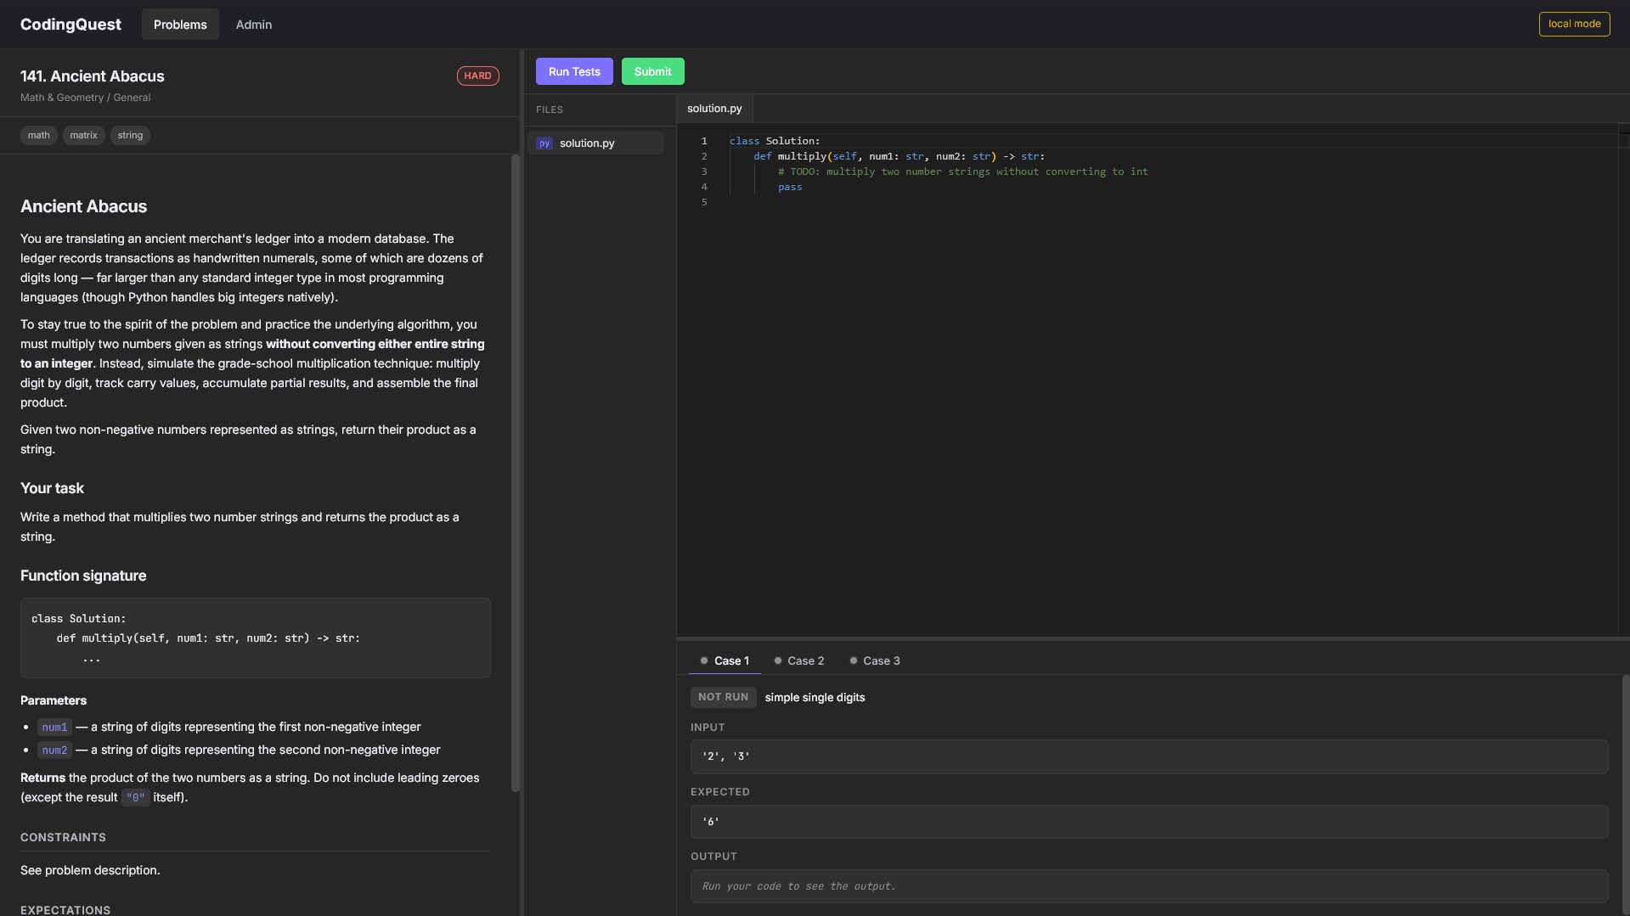Click the 'pass' statement in editor
Viewport: 1630px width, 916px height.
(790, 187)
